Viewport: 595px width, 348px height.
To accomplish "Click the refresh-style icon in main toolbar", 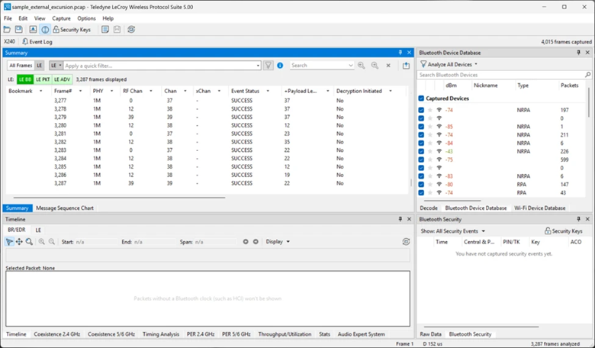I will pos(131,30).
